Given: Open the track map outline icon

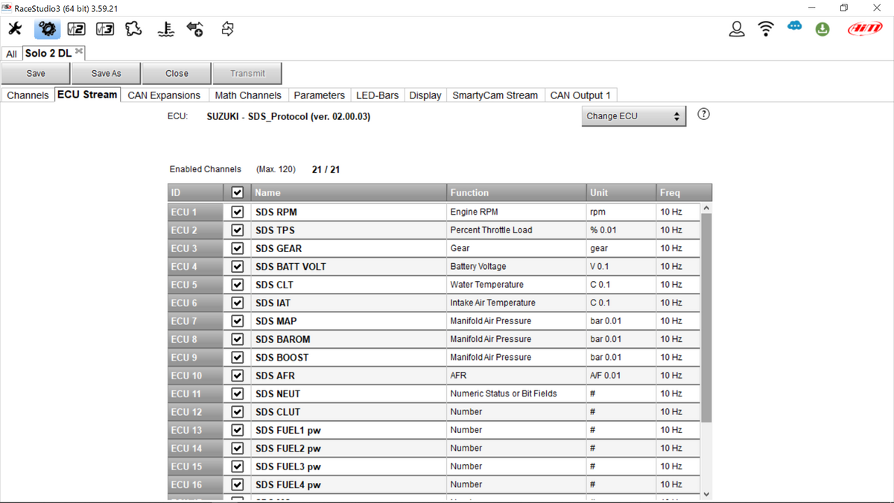Looking at the screenshot, I should 134,29.
